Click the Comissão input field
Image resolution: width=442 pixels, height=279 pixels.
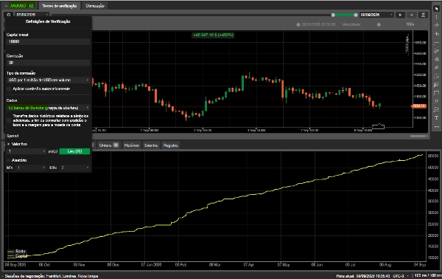tap(48, 63)
